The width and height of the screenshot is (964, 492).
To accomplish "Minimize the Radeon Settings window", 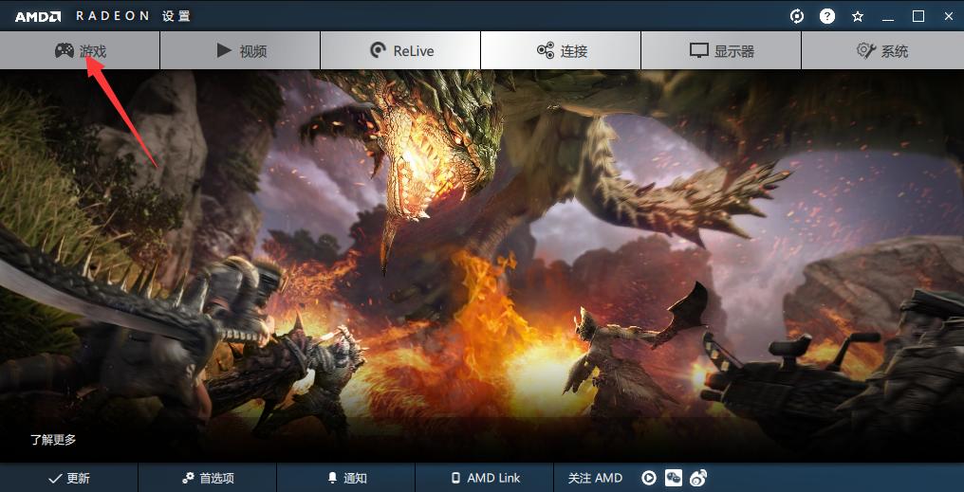I will click(x=888, y=16).
